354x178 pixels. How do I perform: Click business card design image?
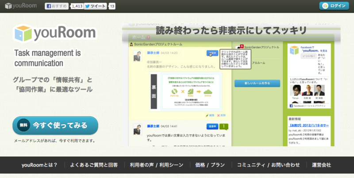point(186,91)
